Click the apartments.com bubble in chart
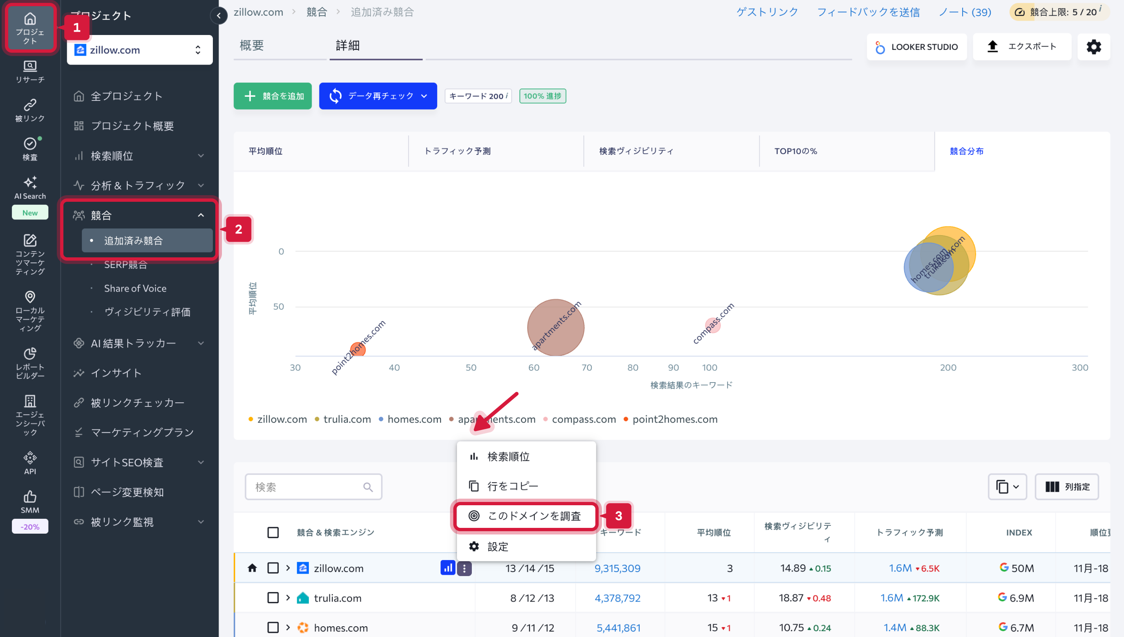Screen dimensions: 1124x637 555,327
